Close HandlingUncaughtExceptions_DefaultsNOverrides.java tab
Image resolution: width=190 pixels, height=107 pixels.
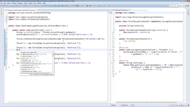pos(37,10)
